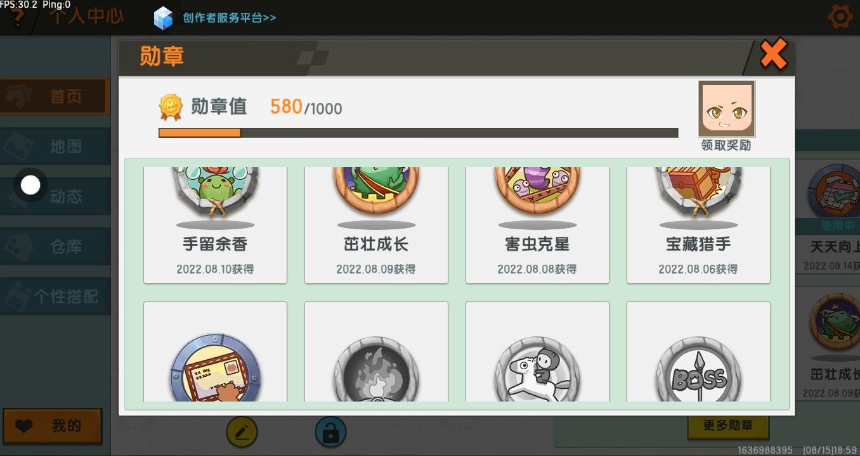The height and width of the screenshot is (456, 860).
Task: Click the 创作者服务平台>> link
Action: pos(230,18)
